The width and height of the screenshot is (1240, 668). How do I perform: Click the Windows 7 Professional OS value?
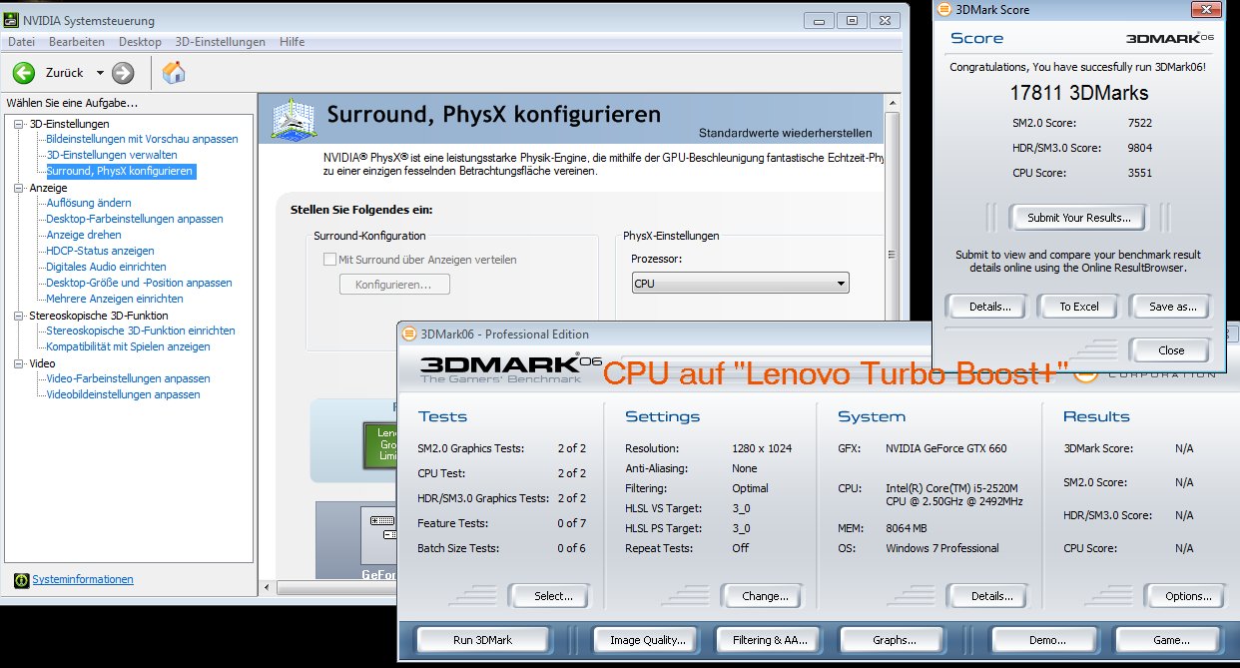[942, 548]
